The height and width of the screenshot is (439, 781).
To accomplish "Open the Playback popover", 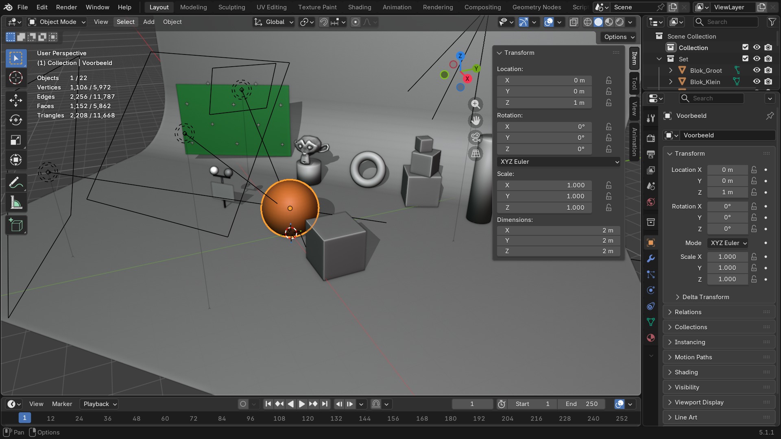I will [100, 404].
